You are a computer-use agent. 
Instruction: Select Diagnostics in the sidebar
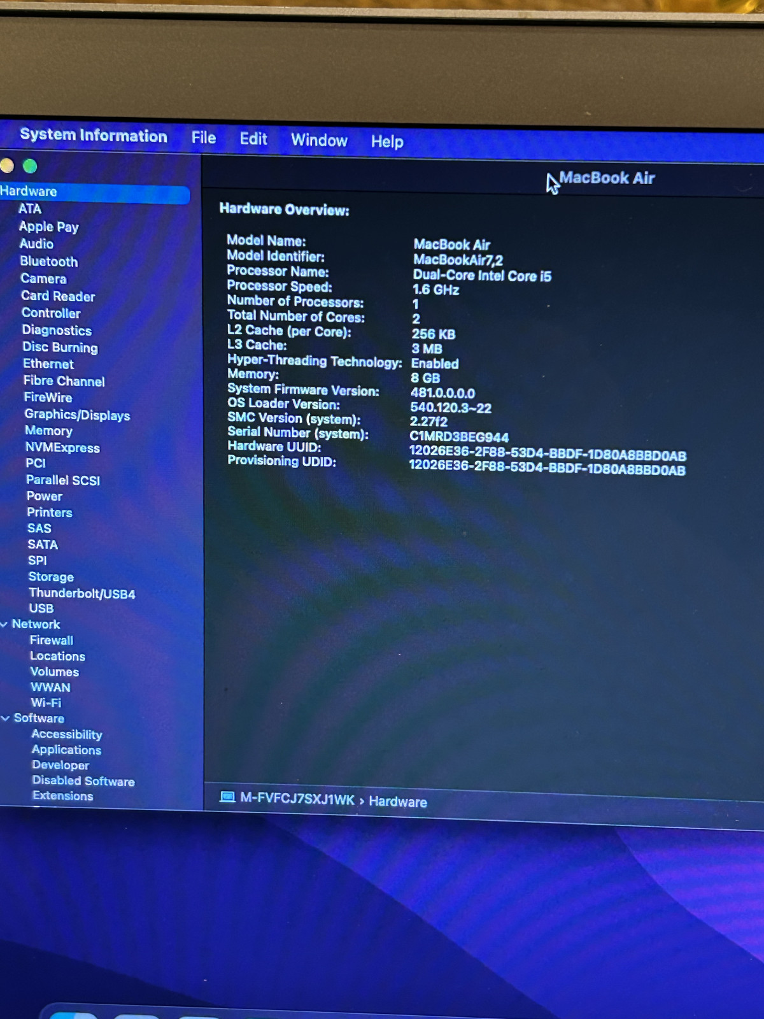[x=57, y=331]
